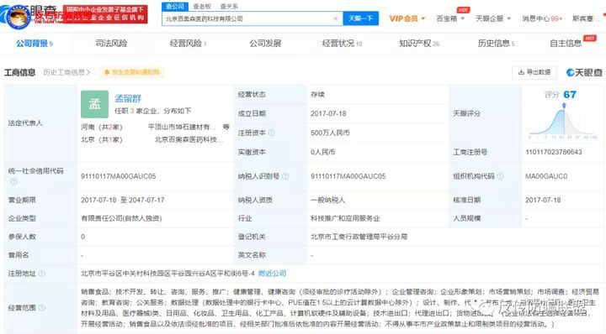Click the organization code MA00GAUC0 value
Screen dimensions: 606x334
[546, 176]
